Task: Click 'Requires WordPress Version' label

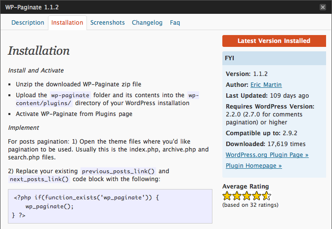Action: point(270,107)
